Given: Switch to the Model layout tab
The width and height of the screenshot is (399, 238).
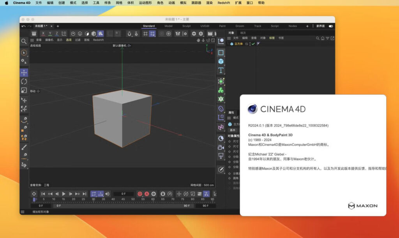Looking at the screenshot, I should click(169, 26).
